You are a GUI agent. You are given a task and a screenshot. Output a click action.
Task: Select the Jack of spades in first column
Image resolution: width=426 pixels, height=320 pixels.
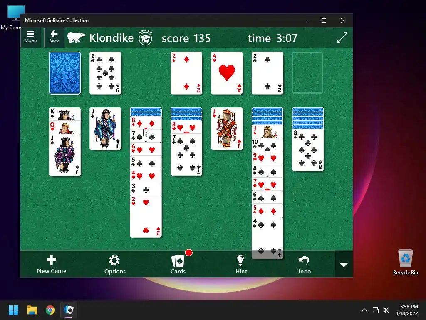[65, 155]
